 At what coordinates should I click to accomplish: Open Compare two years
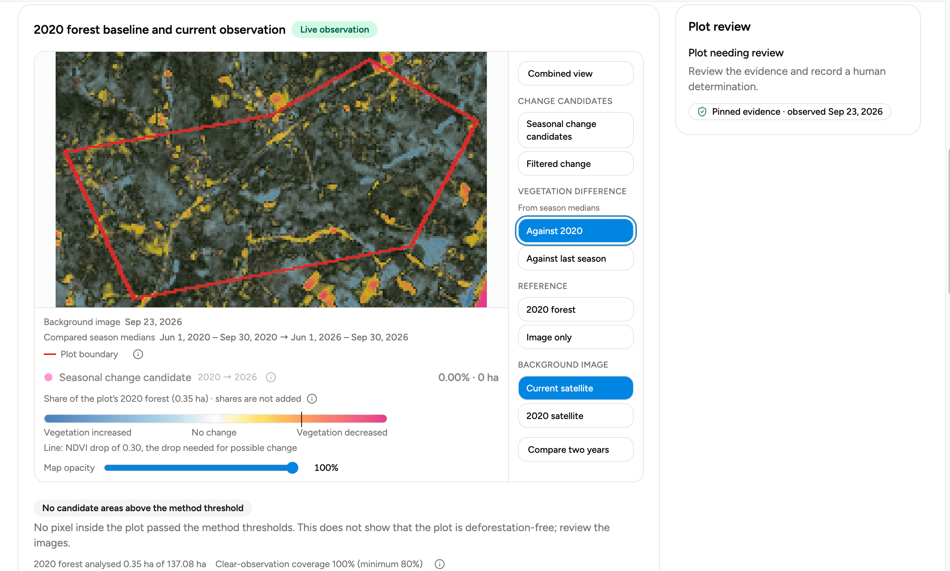pos(576,449)
